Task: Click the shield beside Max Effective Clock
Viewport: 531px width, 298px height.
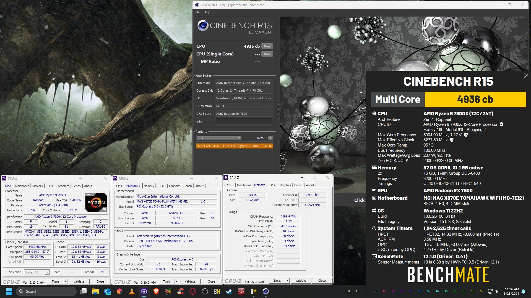Action: pos(452,140)
